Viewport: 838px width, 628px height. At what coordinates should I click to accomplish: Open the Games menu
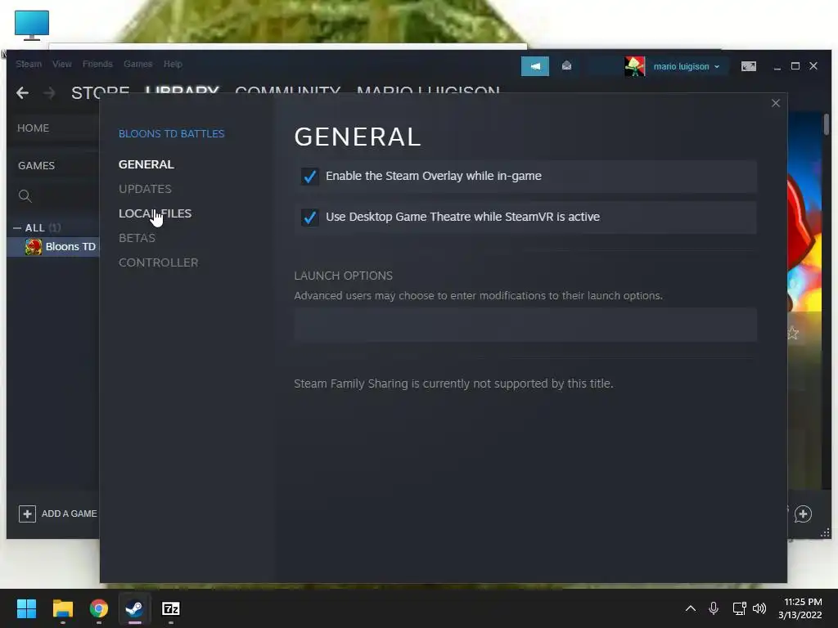(137, 64)
